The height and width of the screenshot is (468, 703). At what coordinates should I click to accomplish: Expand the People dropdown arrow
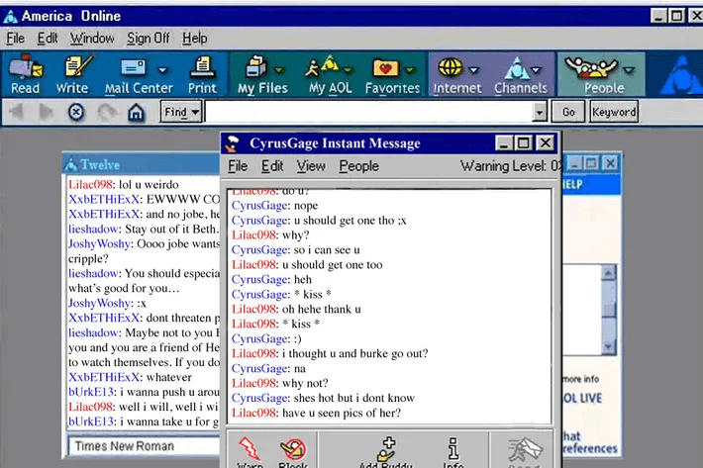pos(630,70)
